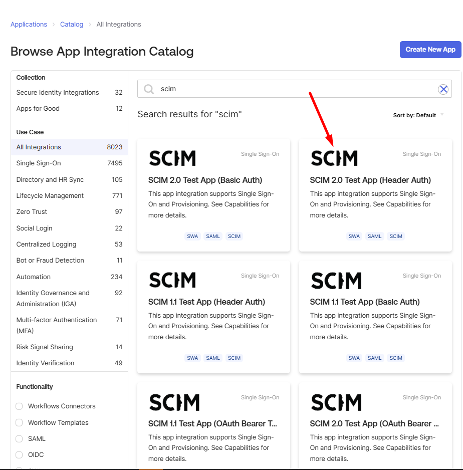Image resolution: width=463 pixels, height=470 pixels.
Task: Open SCIM 2.0 Test App (Header Auth)
Action: pyautogui.click(x=370, y=180)
